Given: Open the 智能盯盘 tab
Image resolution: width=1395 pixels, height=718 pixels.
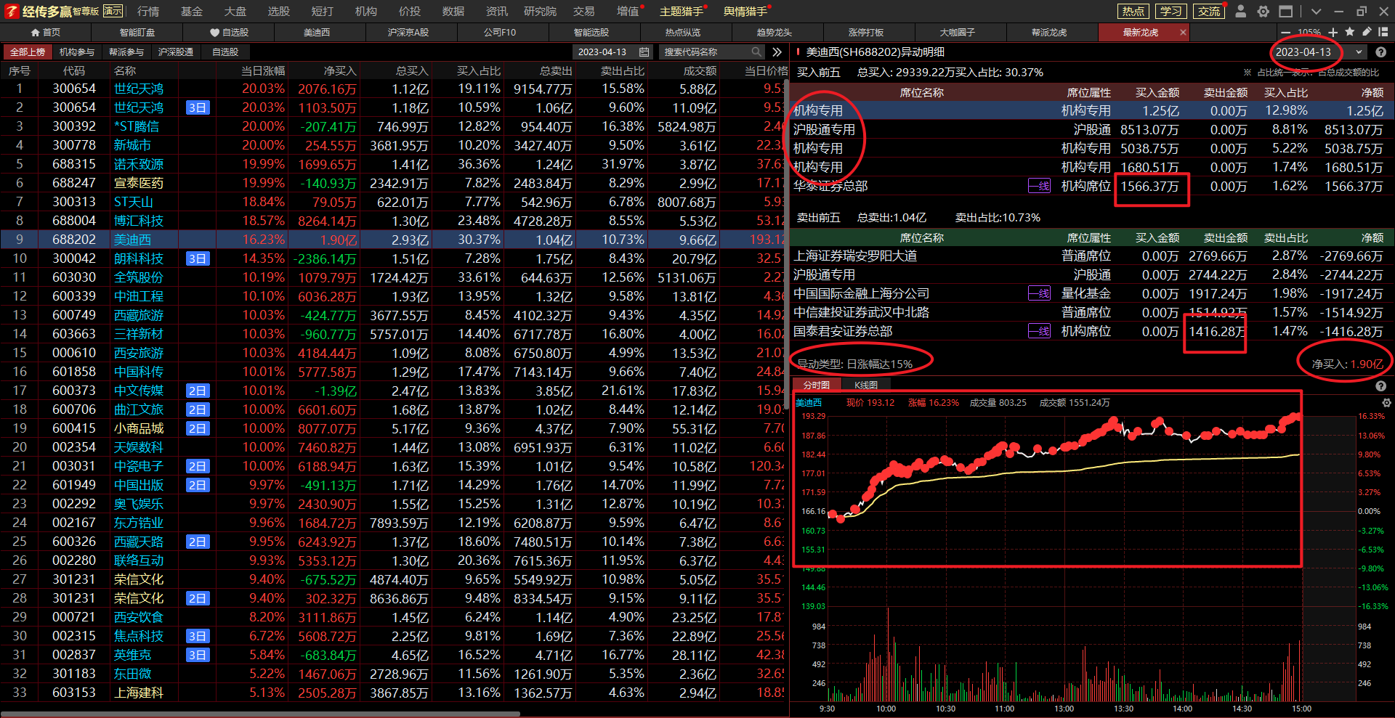Looking at the screenshot, I should 137,32.
